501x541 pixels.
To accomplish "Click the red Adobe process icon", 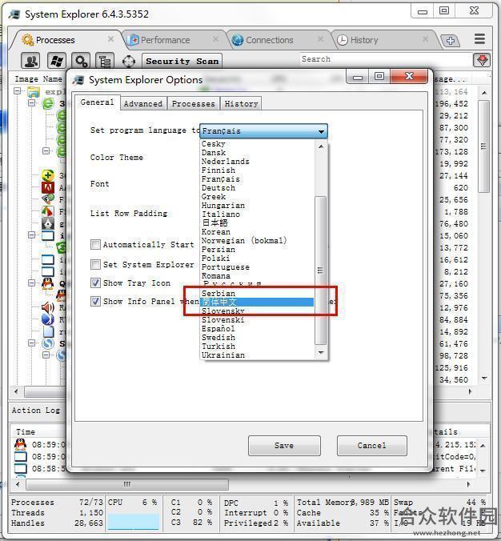I will click(x=47, y=187).
